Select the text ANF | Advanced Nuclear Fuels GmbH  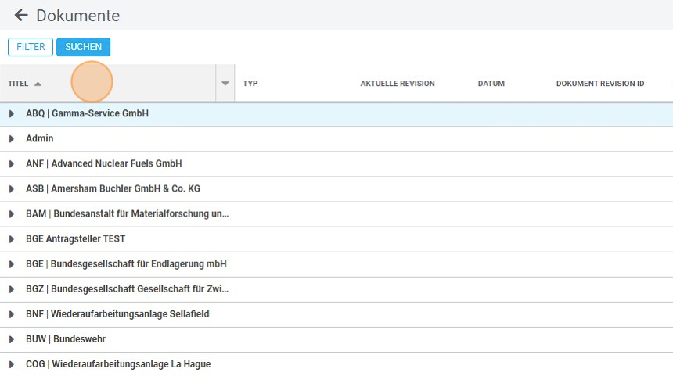coord(104,164)
